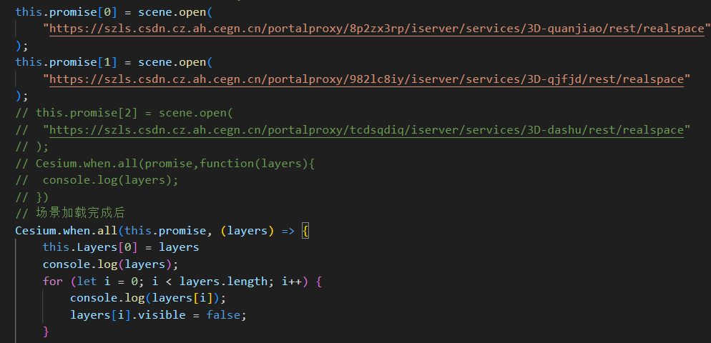Click the commented Cesium.when.all(promise line

pos(165,164)
